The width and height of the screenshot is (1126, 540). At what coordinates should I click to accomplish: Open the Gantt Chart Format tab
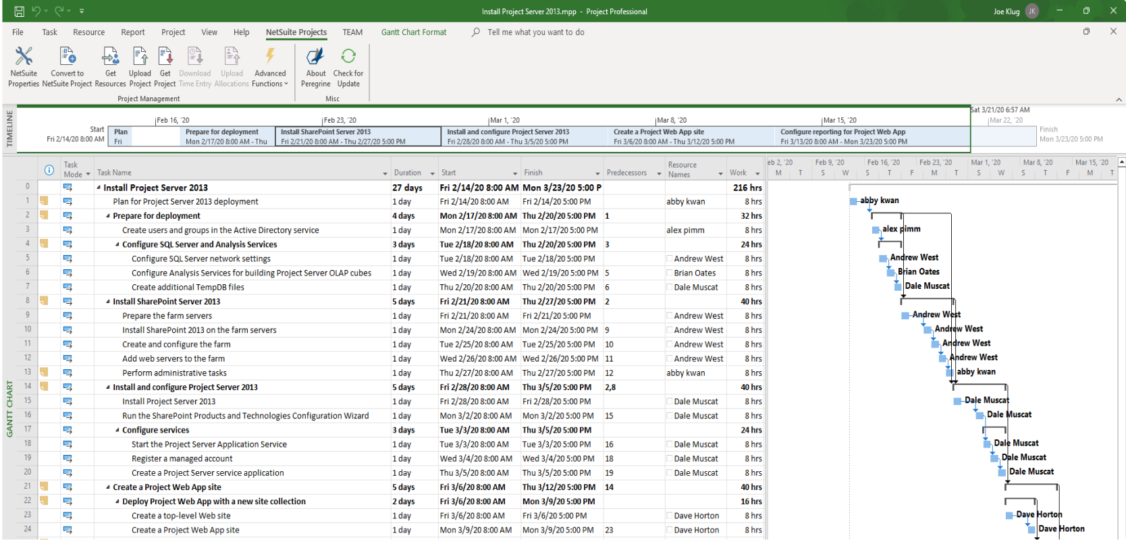pyautogui.click(x=414, y=32)
